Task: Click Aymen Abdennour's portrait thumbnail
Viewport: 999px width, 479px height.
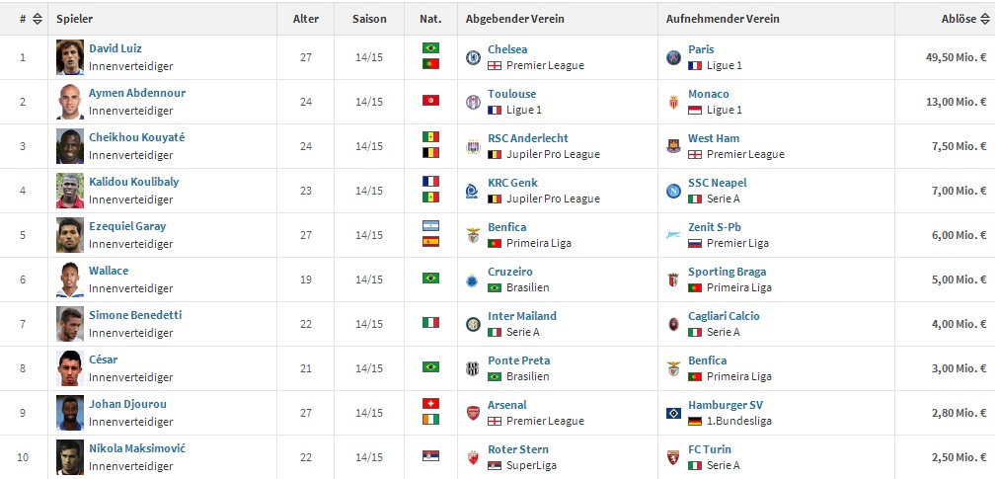Action: point(70,102)
